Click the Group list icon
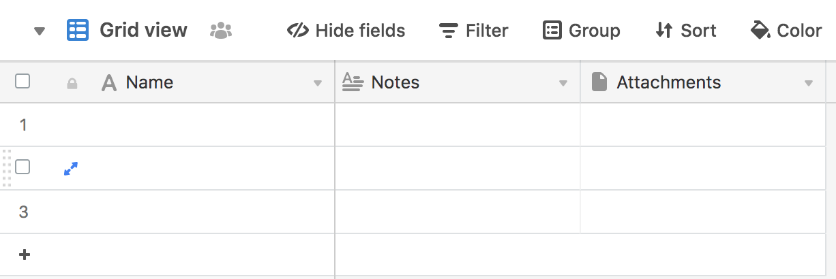Viewport: 836px width, 279px height. pos(552,31)
